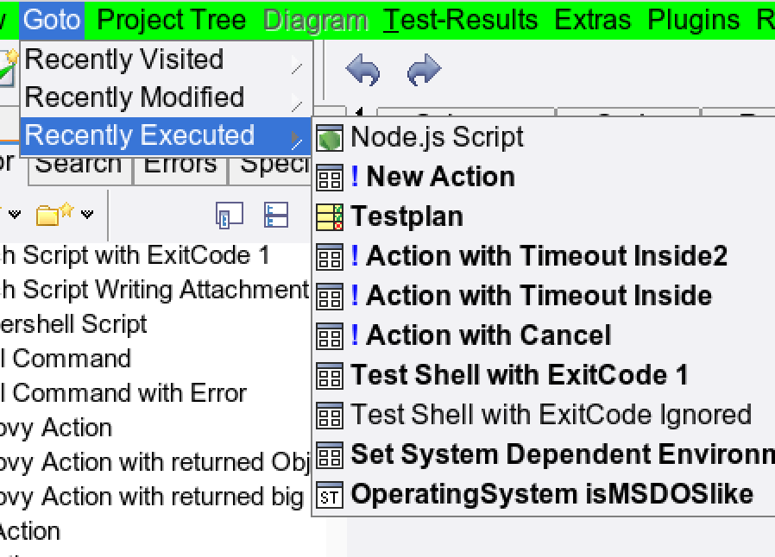
Task: Open the Test-Results menu
Action: point(461,19)
